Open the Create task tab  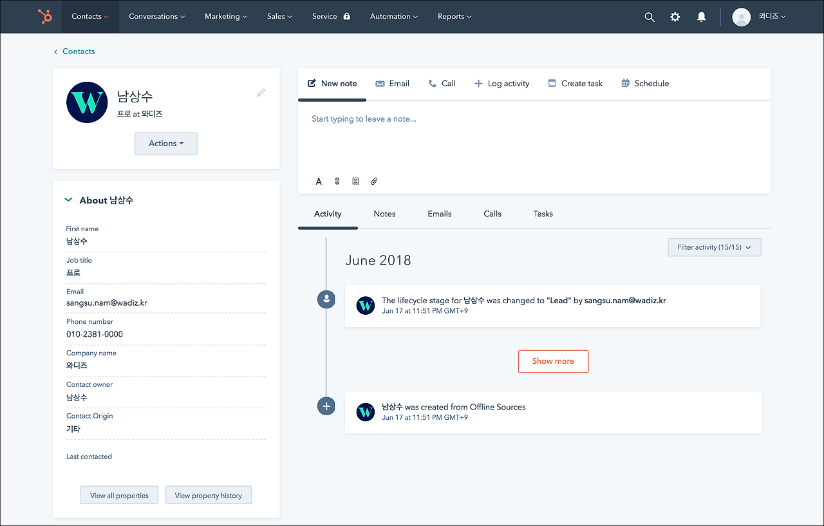click(x=575, y=84)
